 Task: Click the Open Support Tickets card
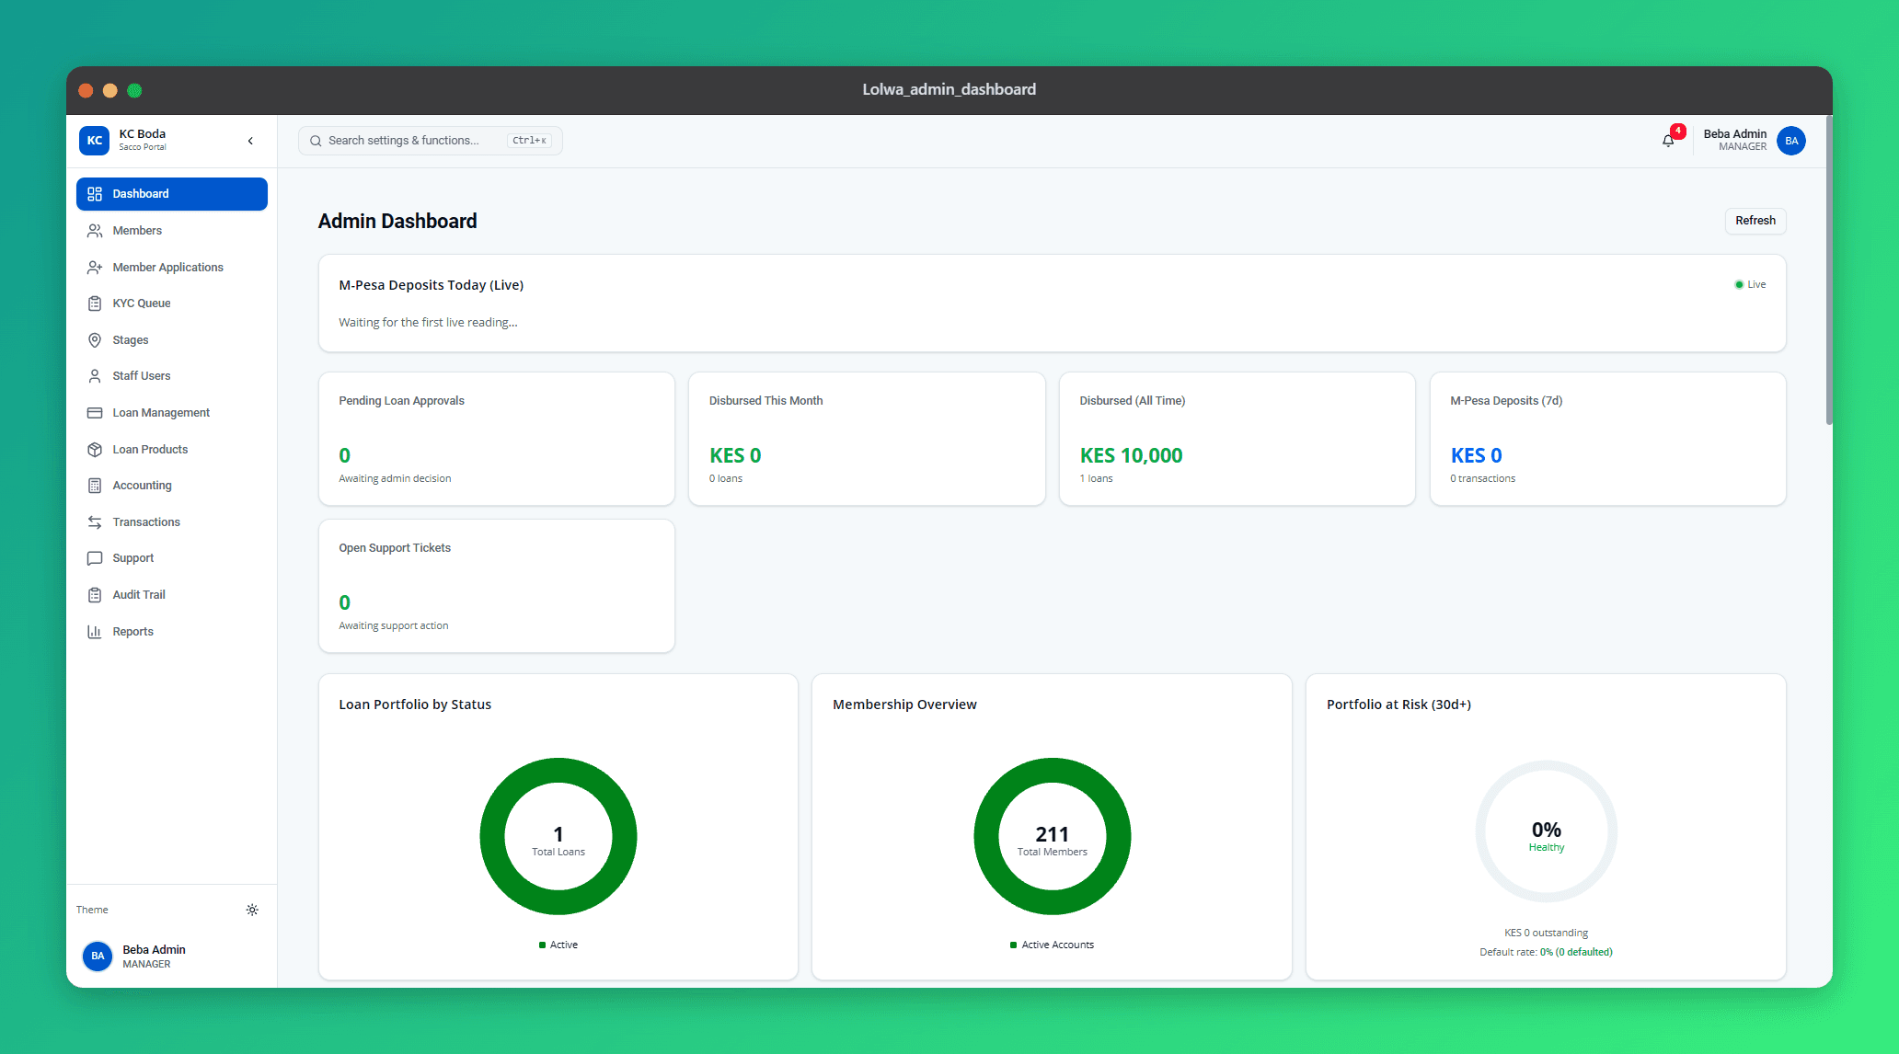tap(497, 586)
